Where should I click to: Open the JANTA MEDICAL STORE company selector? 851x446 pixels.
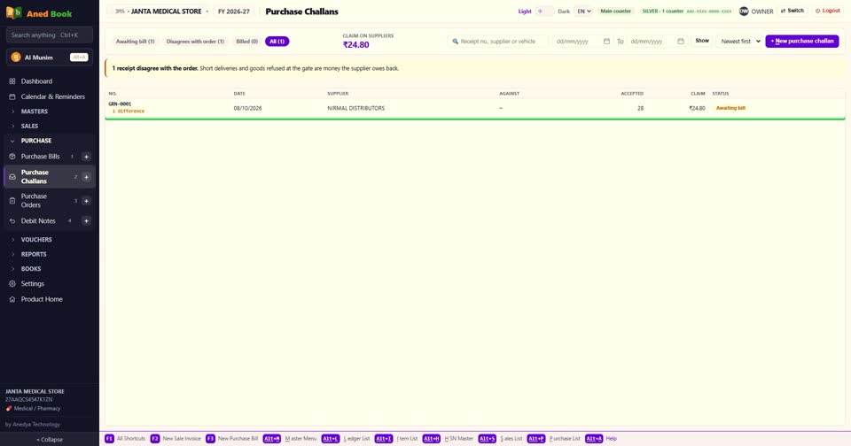click(x=161, y=12)
